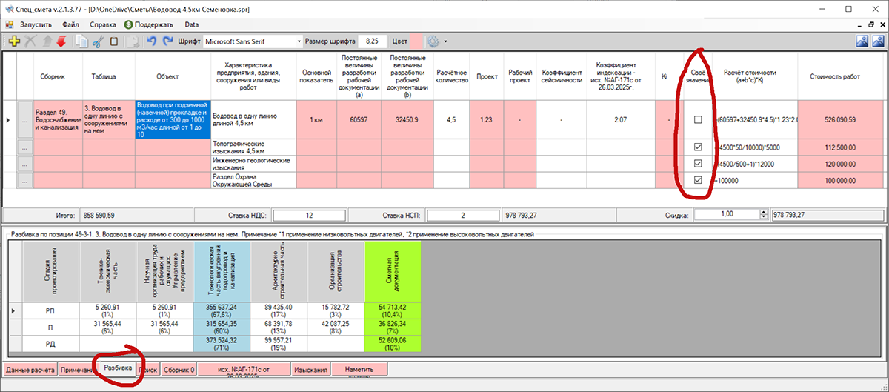Click the Скидка spinner arrows
Image resolution: width=889 pixels, height=392 pixels.
tap(762, 215)
